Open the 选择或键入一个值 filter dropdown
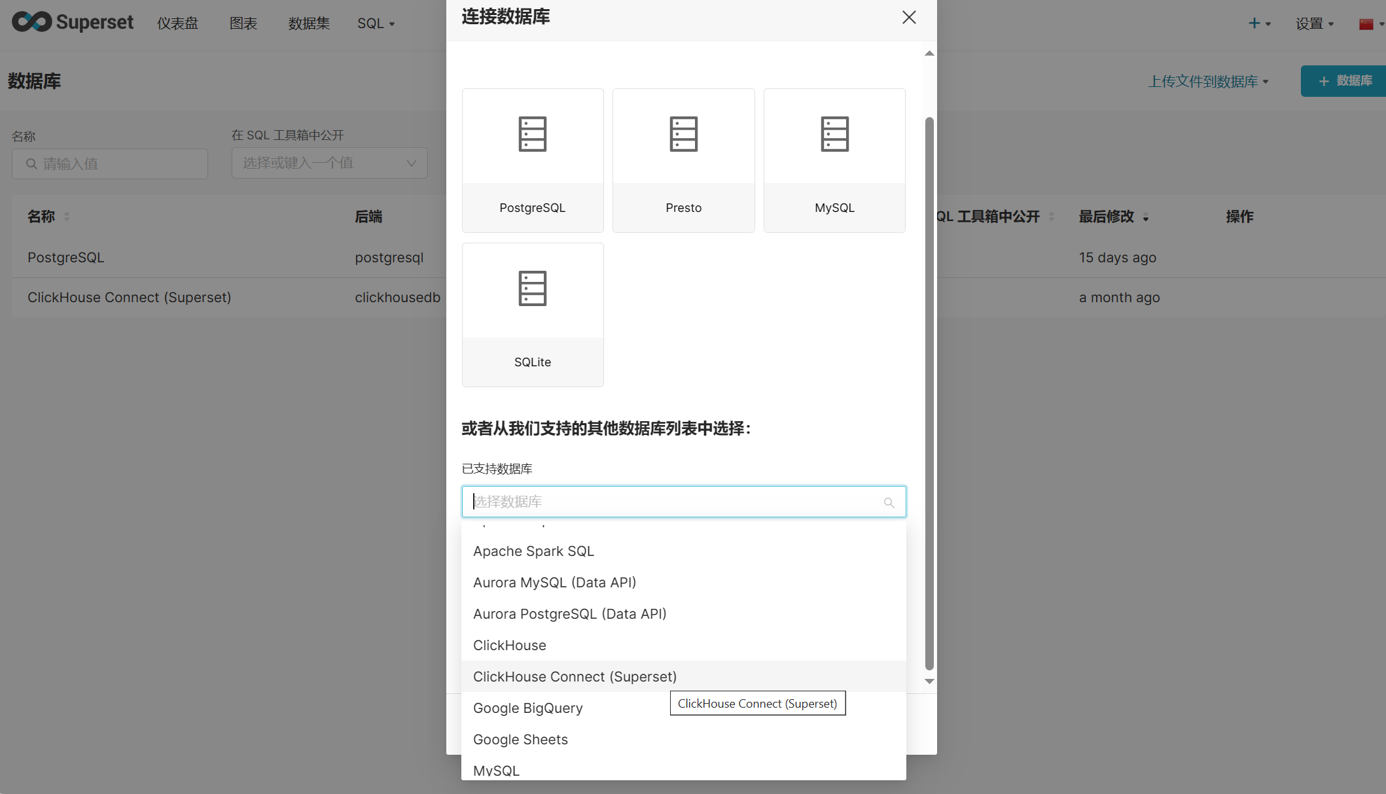The height and width of the screenshot is (794, 1386). pos(329,163)
